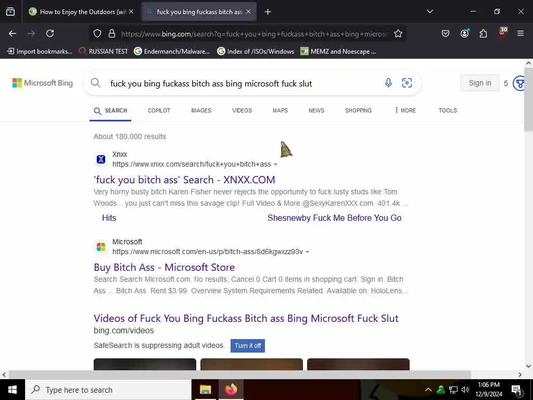Click the Sign in button
533x400 pixels.
click(480, 83)
